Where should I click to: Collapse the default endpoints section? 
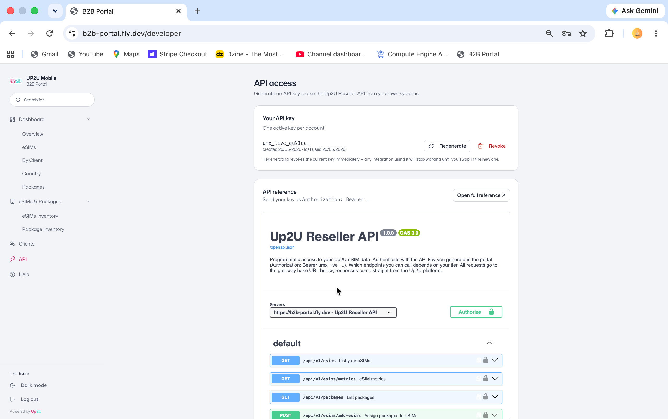pyautogui.click(x=490, y=343)
